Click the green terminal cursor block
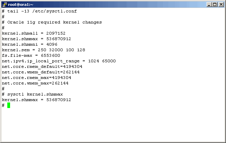This screenshot has width=226, height=143. tap(9, 105)
